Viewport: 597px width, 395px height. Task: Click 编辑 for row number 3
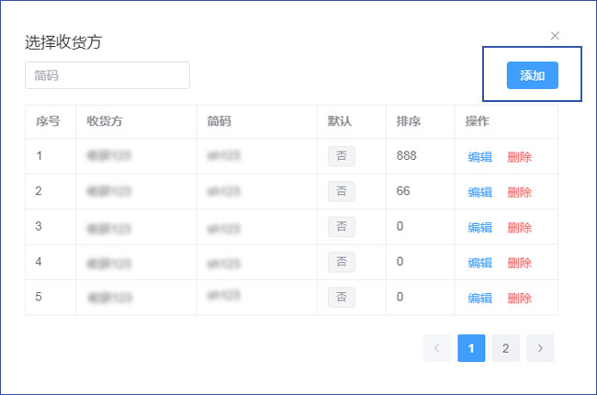pos(479,227)
